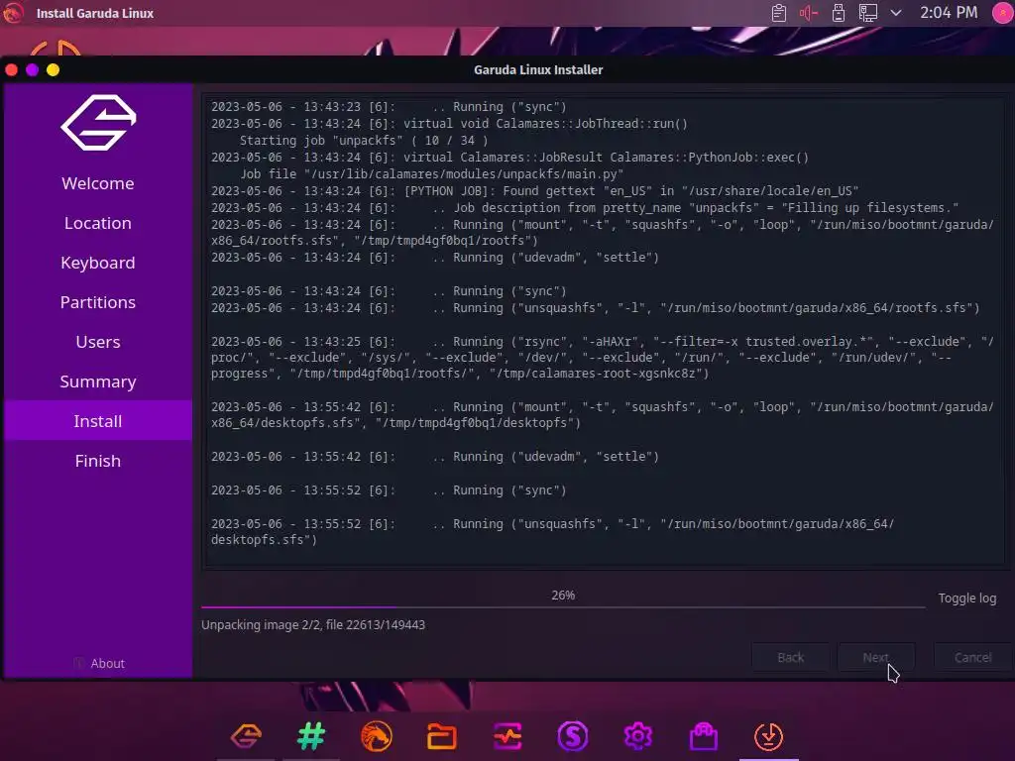Select Partitions step in sidebar
1015x761 pixels.
[98, 302]
